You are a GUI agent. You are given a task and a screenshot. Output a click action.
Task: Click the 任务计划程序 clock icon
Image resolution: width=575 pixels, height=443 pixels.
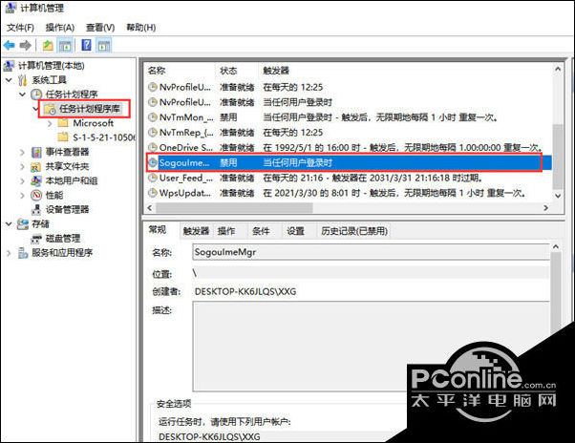[36, 95]
